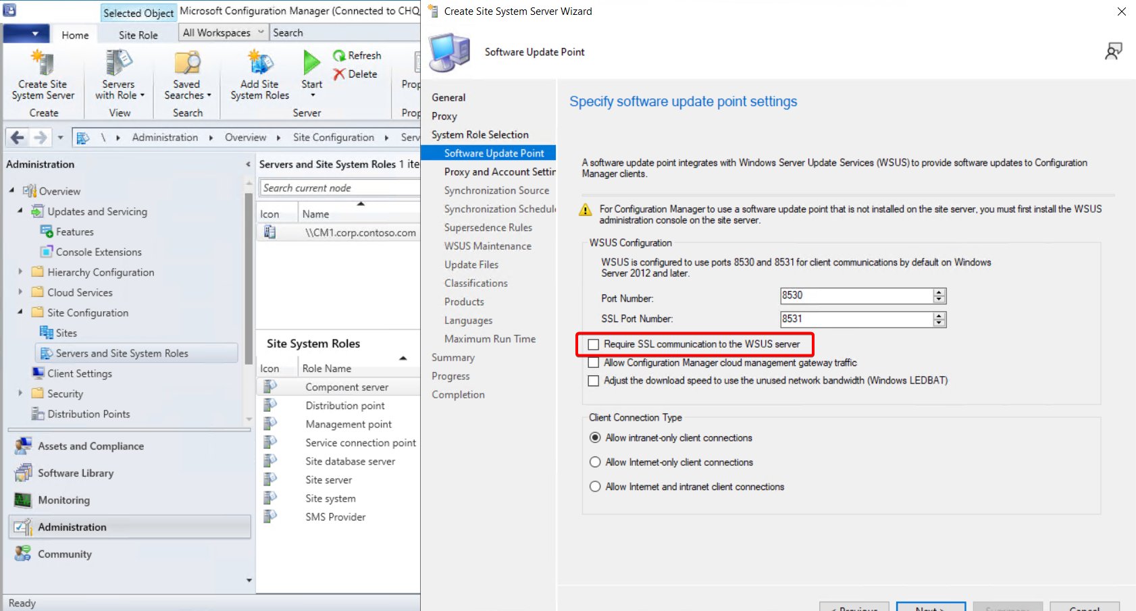Screen dimensions: 1136x611
Task: Check the Windows LEDBAT download speed option
Action: pyautogui.click(x=594, y=381)
